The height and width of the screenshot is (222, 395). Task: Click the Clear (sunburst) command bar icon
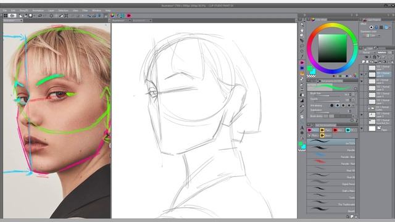click(x=51, y=15)
